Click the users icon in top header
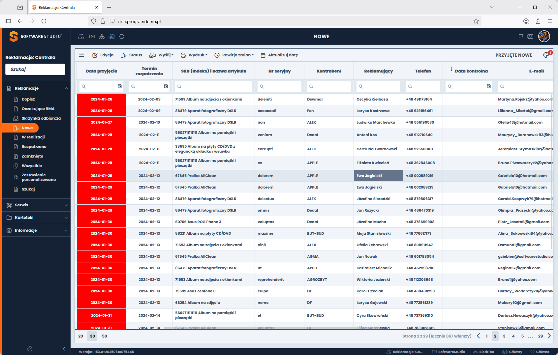558x355 pixels. [x=81, y=37]
